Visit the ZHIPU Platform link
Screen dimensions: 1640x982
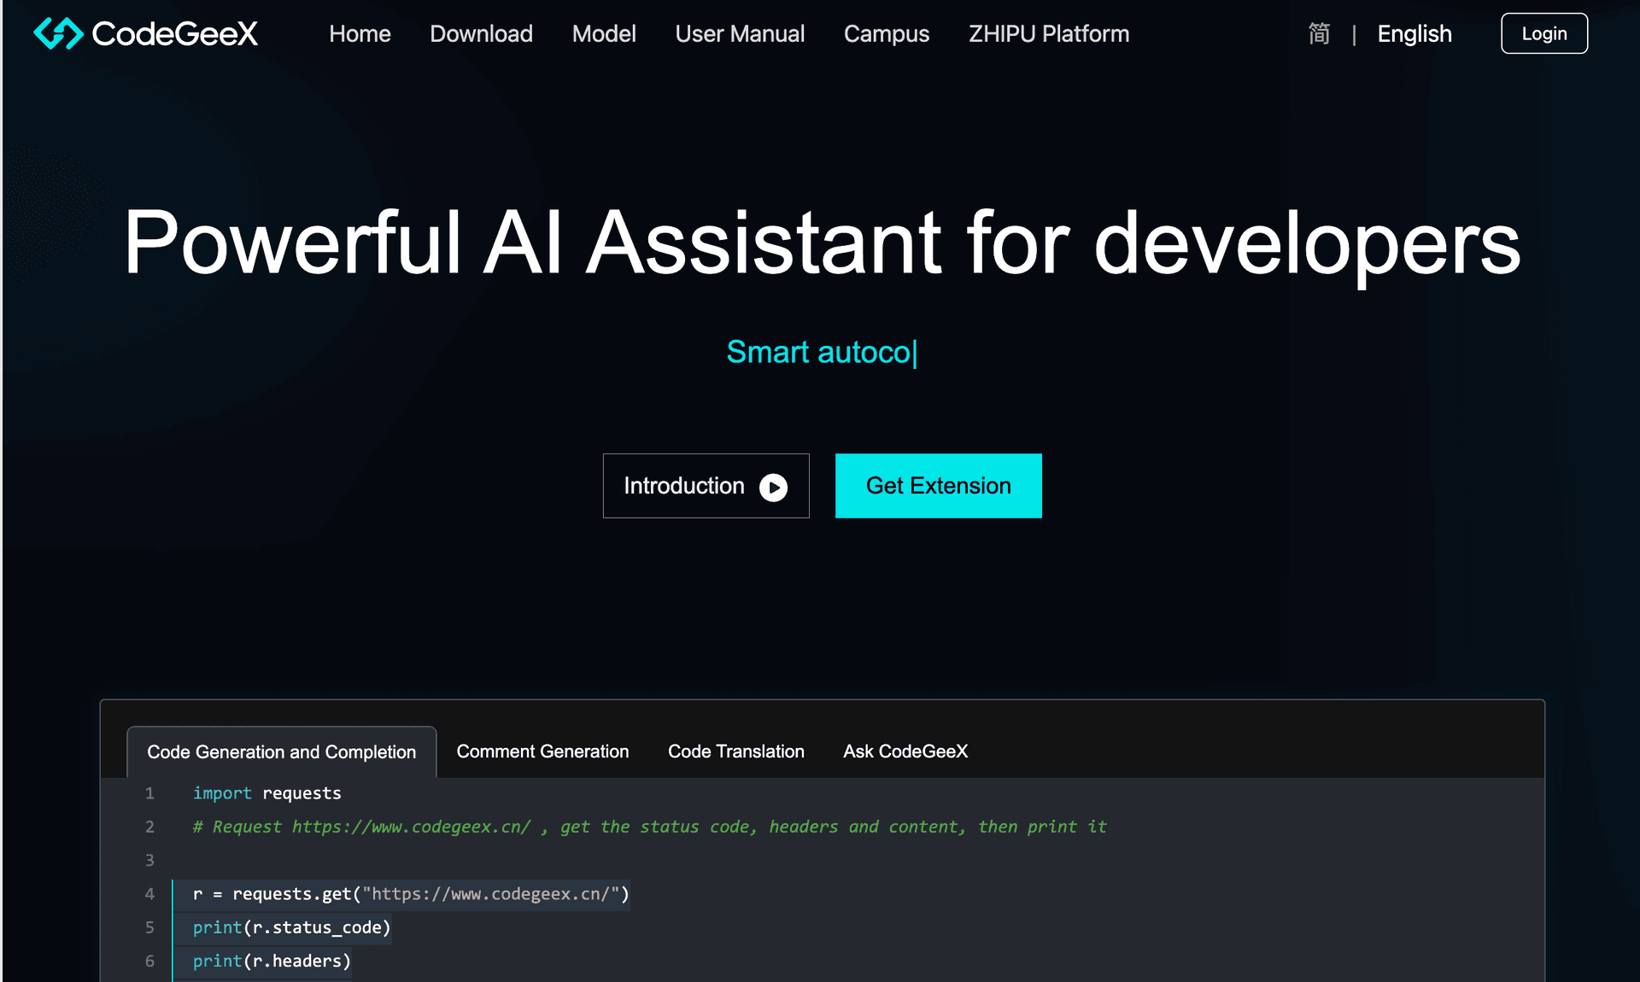1049,33
